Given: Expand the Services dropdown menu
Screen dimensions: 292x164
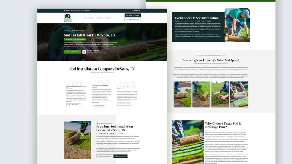Looking at the screenshot, I should (x=91, y=18).
